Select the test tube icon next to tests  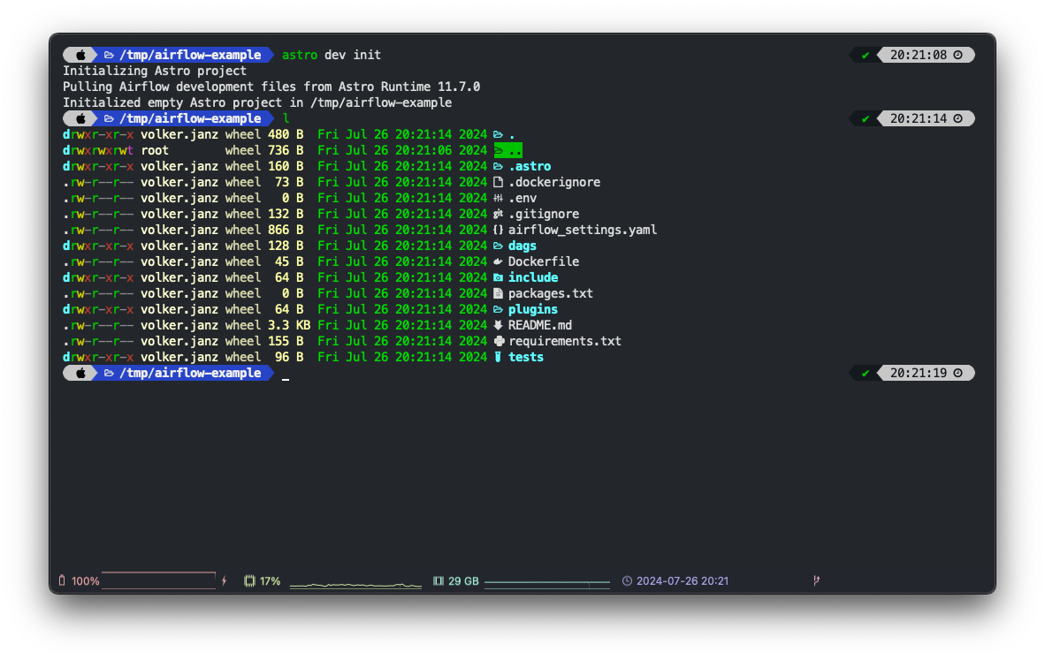(499, 357)
